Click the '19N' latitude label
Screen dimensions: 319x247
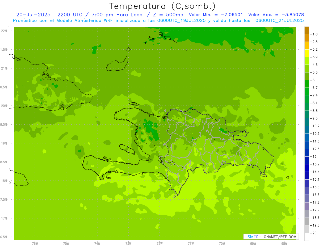pos(4,143)
